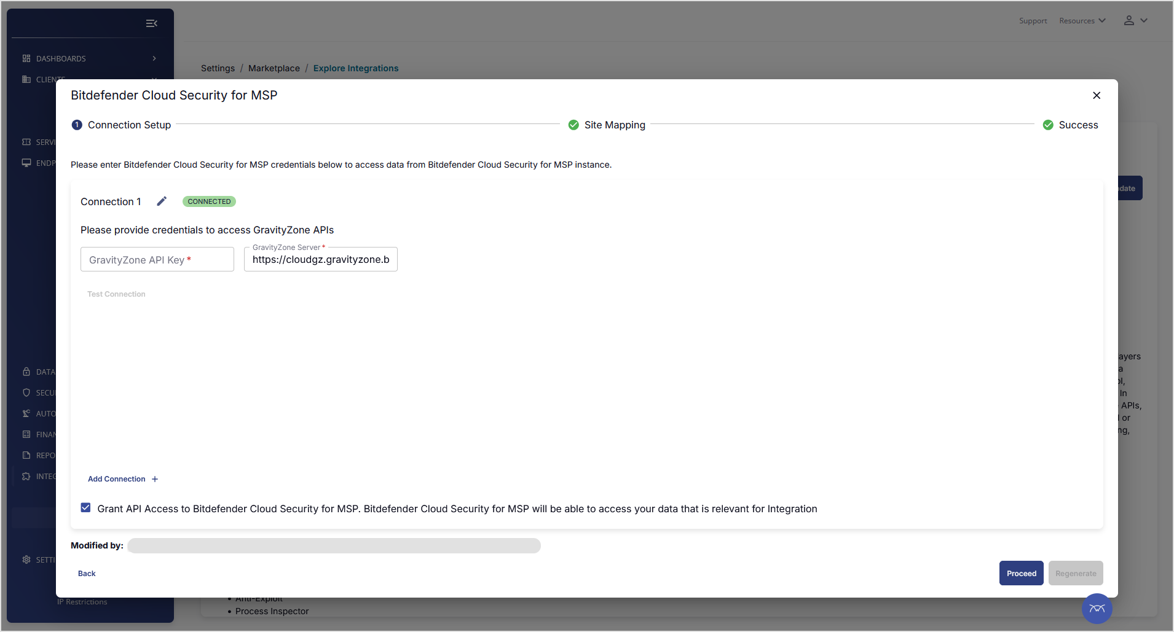Click 'Process Inspector' in background page
The height and width of the screenshot is (632, 1174).
[272, 611]
